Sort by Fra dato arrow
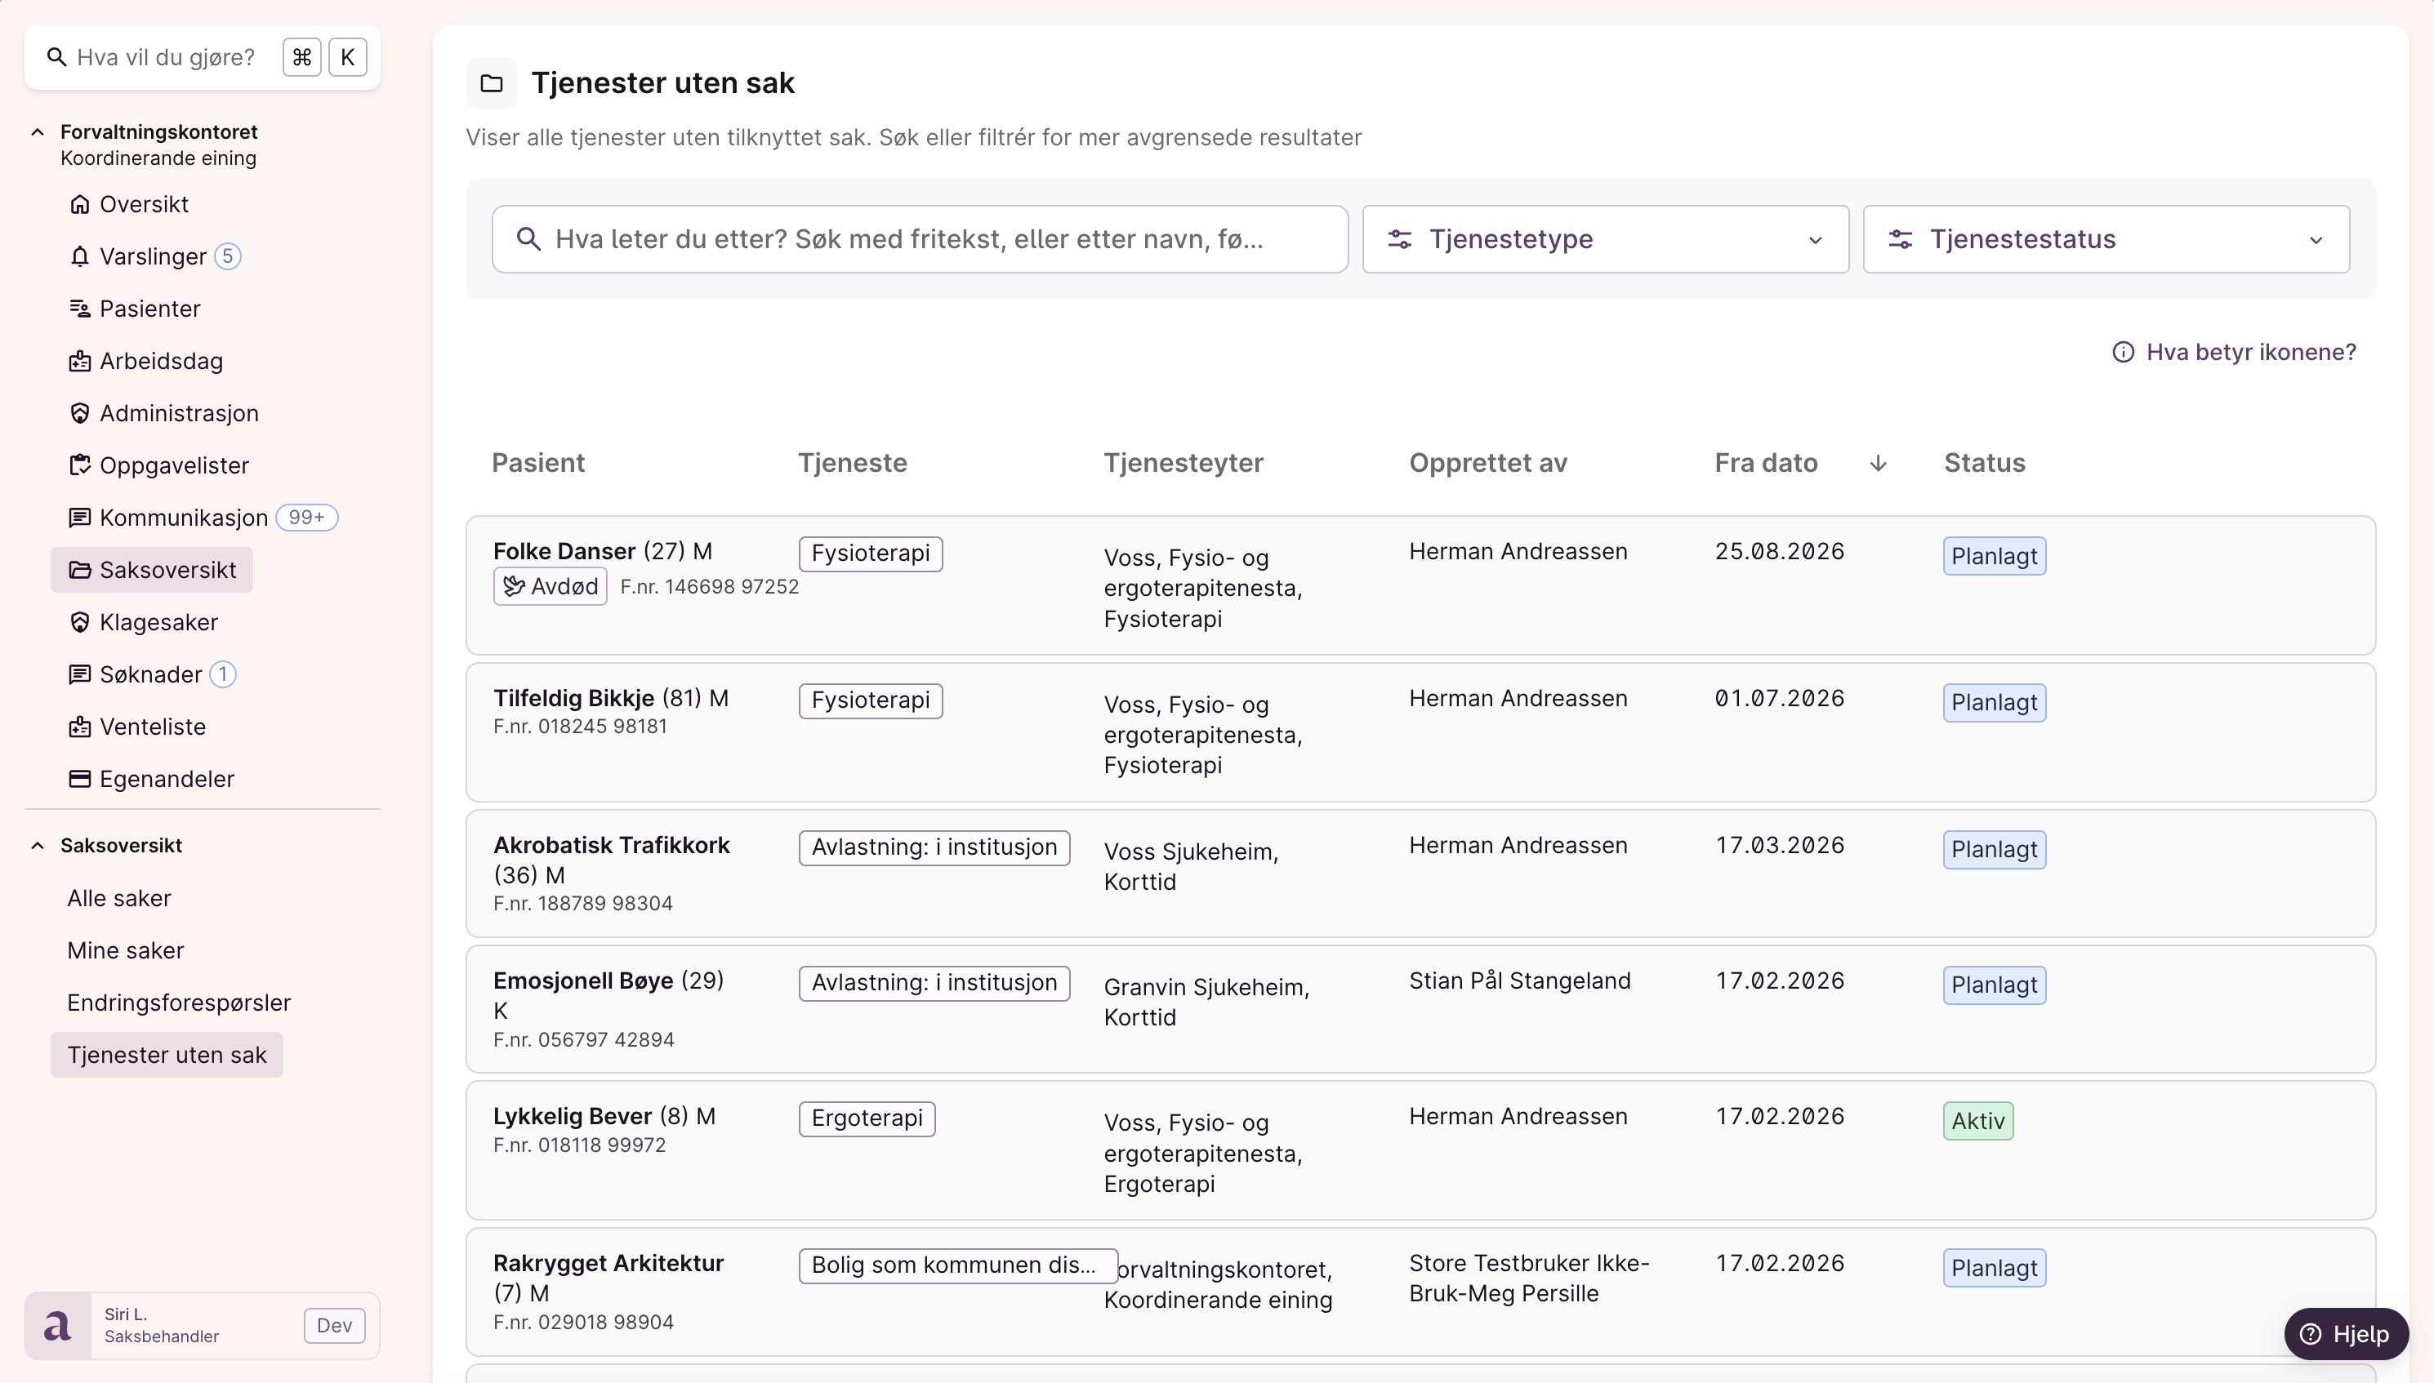 (1877, 464)
